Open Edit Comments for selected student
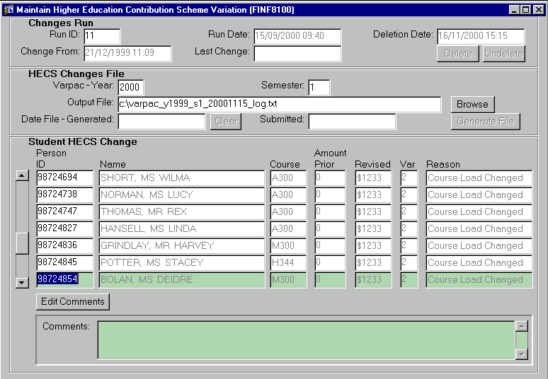548x379 pixels. click(73, 302)
